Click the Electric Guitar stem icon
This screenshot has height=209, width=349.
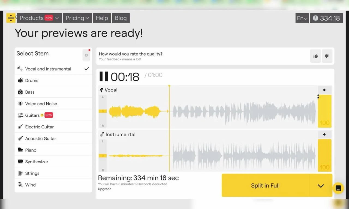(20, 127)
